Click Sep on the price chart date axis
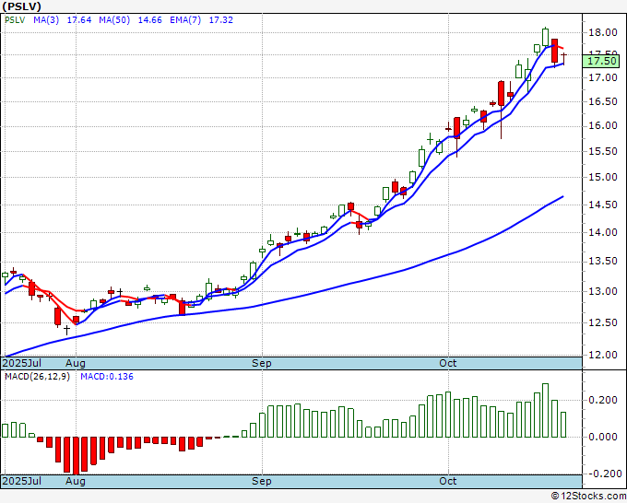 click(x=262, y=363)
